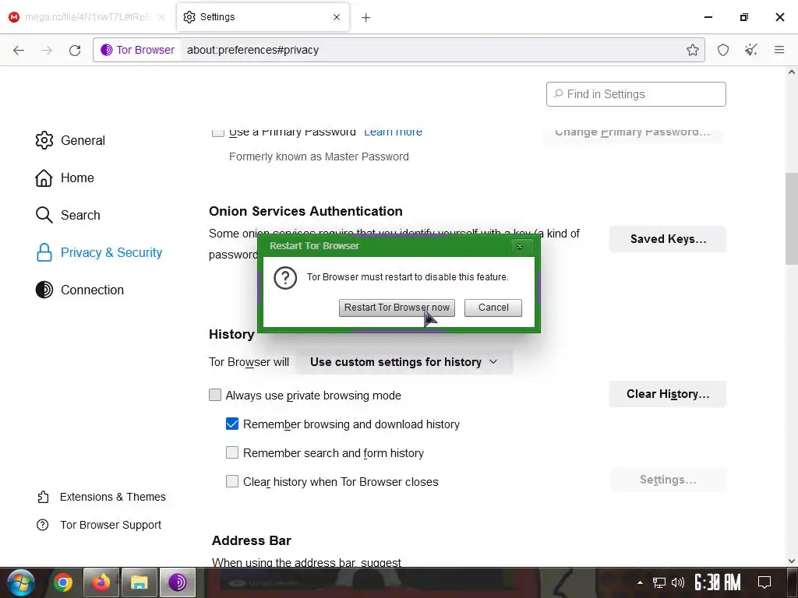This screenshot has height=598, width=798.
Task: Expand the history settings dropdown
Action: point(404,362)
